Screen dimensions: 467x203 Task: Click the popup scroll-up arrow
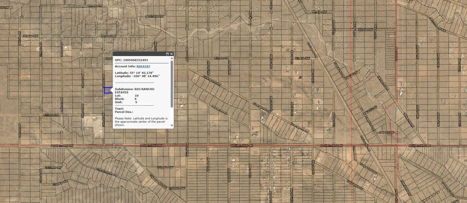tap(171, 59)
